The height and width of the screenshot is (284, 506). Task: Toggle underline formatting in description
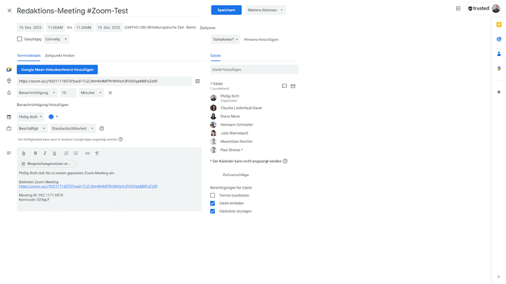coord(54,153)
